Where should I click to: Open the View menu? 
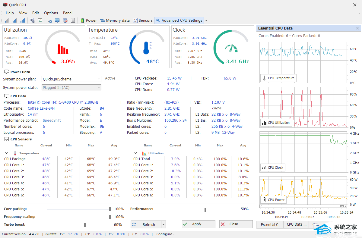tap(23, 13)
